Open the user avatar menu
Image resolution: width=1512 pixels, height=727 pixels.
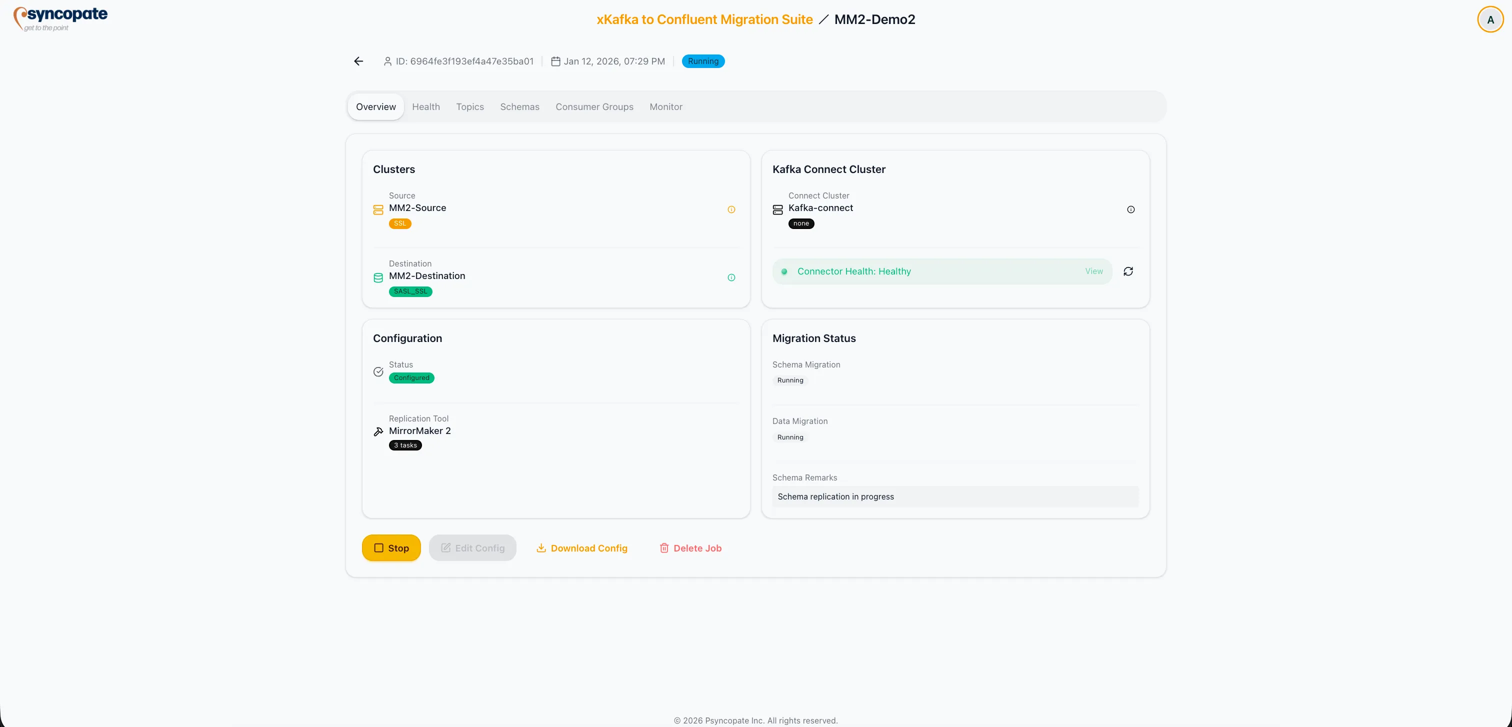click(x=1489, y=19)
